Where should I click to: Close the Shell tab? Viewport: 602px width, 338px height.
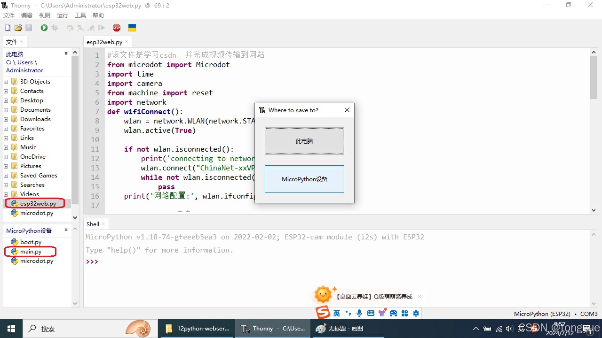click(103, 224)
